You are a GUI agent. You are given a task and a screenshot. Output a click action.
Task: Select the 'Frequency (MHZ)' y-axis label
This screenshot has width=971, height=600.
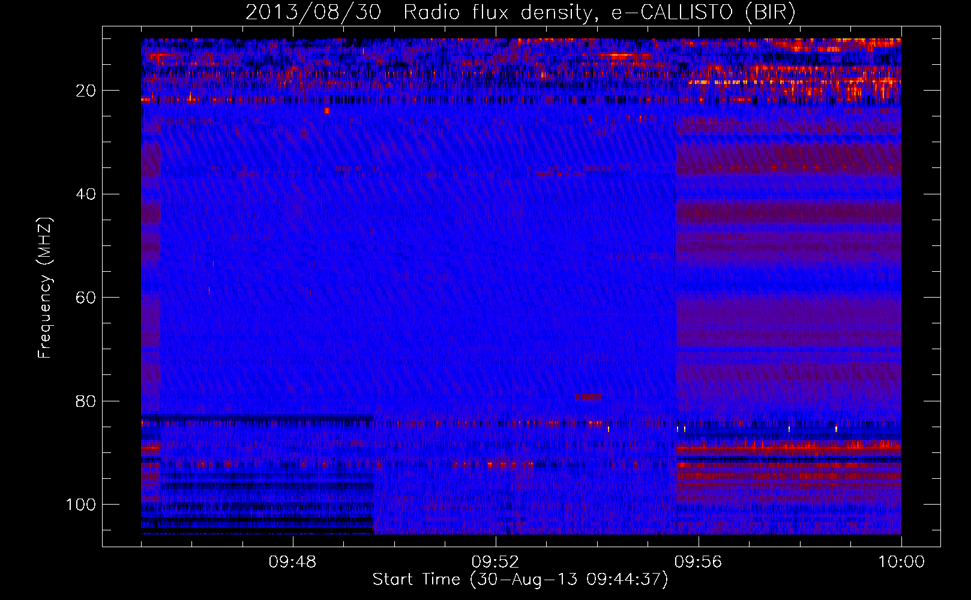click(45, 287)
